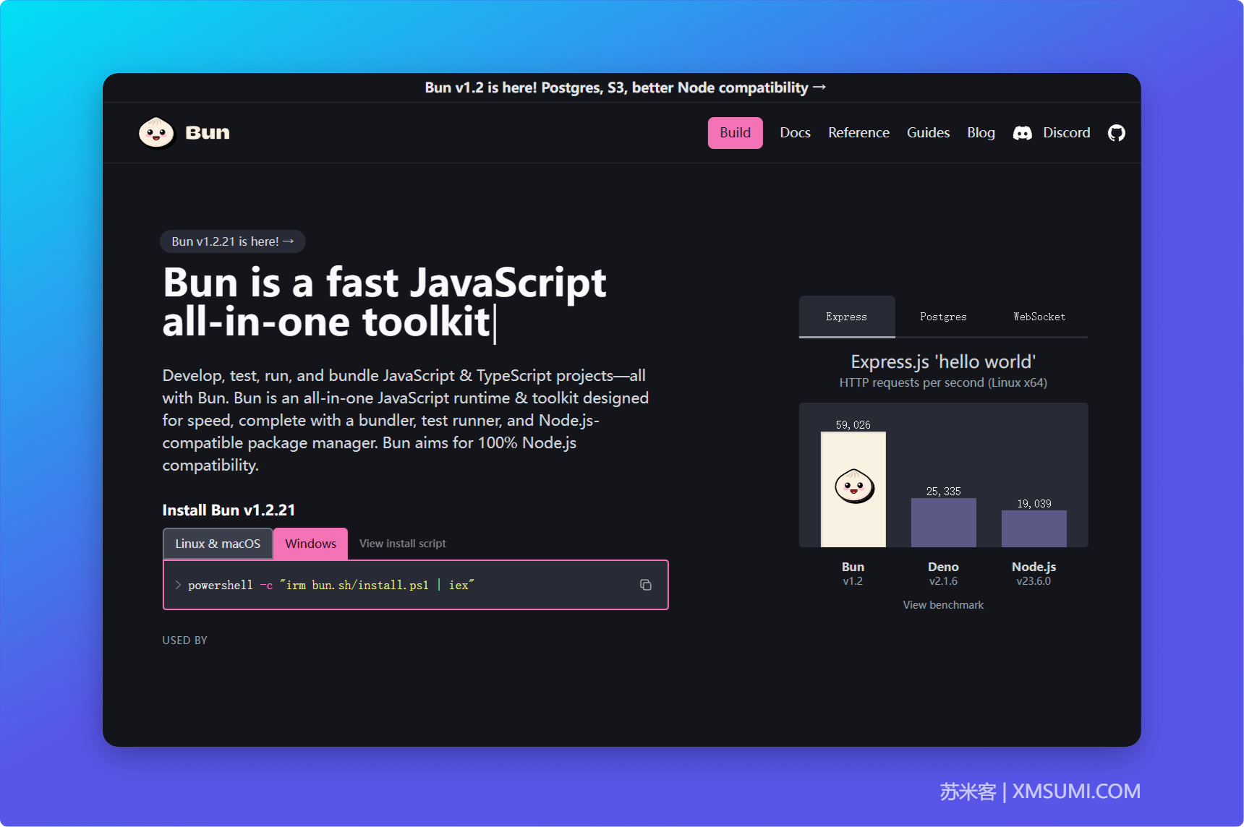Click the Bun logo icon in the header
Image resolution: width=1244 pixels, height=827 pixels.
[x=156, y=133]
